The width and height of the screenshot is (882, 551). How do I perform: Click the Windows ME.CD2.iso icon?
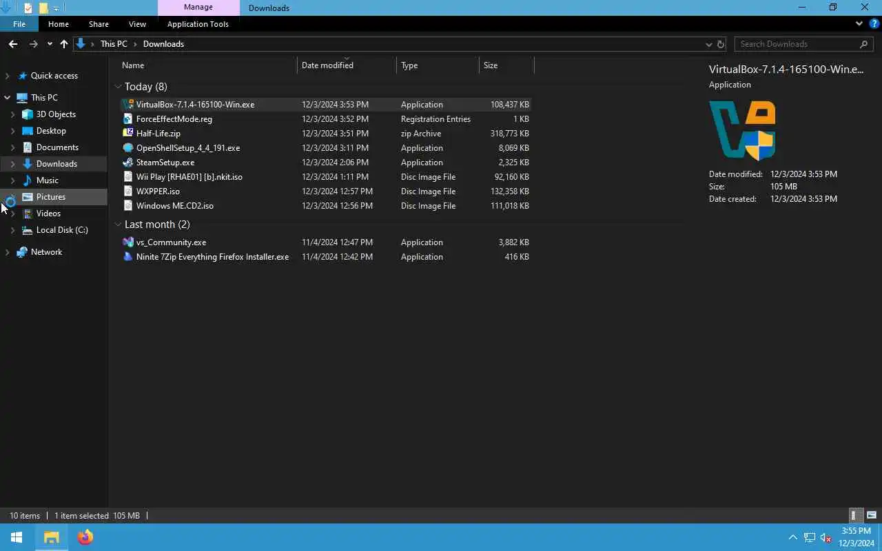[x=127, y=206]
